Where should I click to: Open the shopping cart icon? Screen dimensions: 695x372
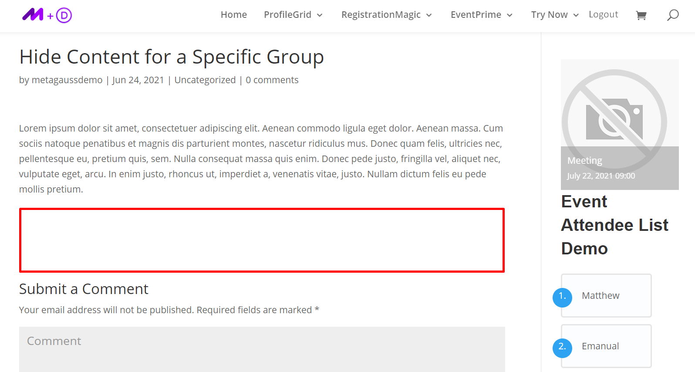coord(641,16)
